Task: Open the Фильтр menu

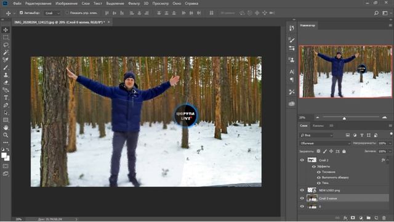Action: [134, 4]
